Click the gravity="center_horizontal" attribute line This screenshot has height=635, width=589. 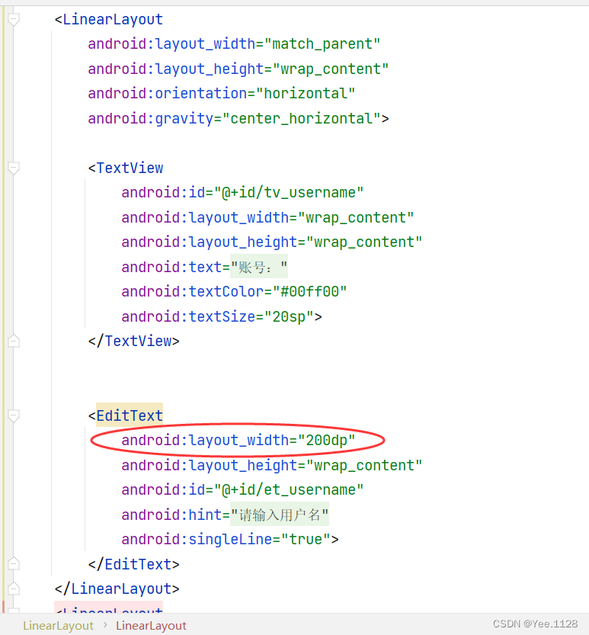pyautogui.click(x=238, y=119)
